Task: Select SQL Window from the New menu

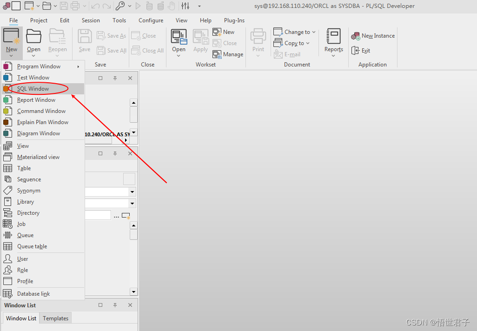Action: coord(43,89)
